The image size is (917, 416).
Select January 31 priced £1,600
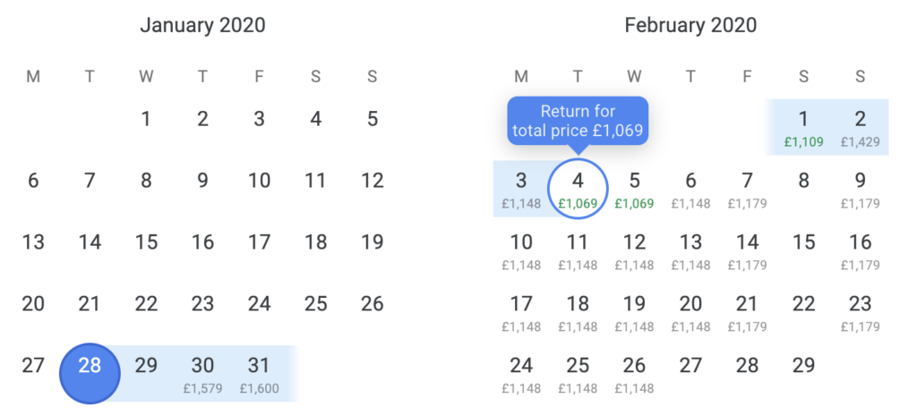[x=259, y=373]
